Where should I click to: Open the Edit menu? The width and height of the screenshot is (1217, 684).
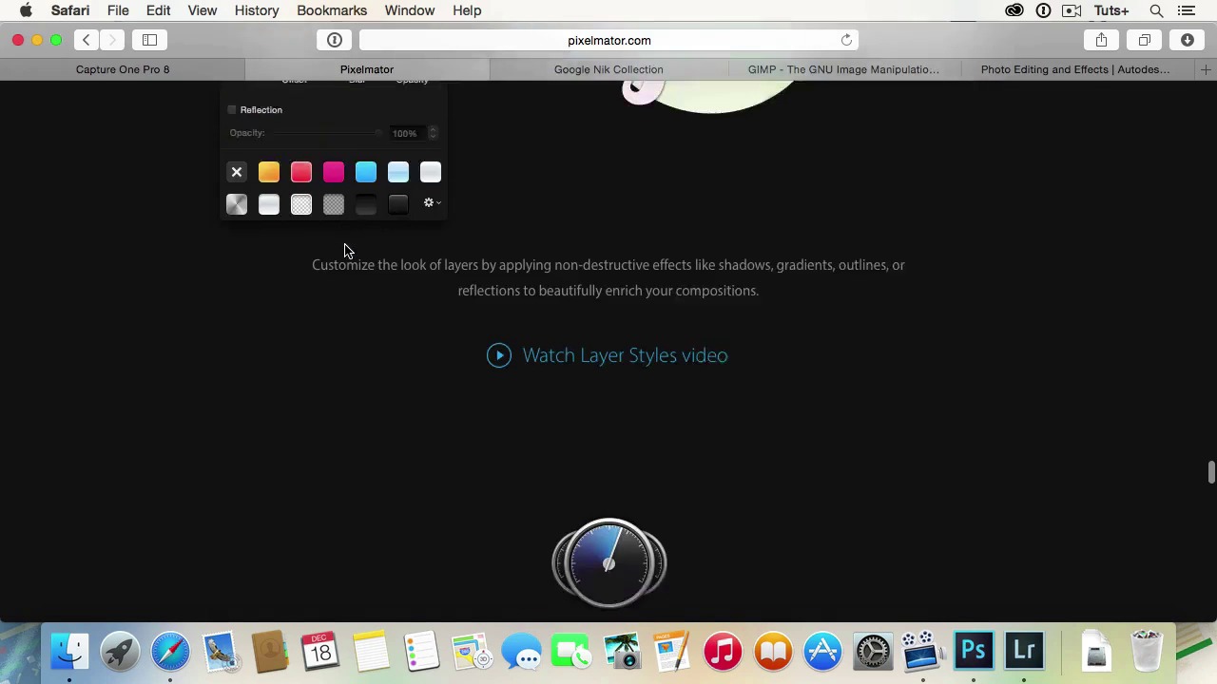[x=158, y=10]
